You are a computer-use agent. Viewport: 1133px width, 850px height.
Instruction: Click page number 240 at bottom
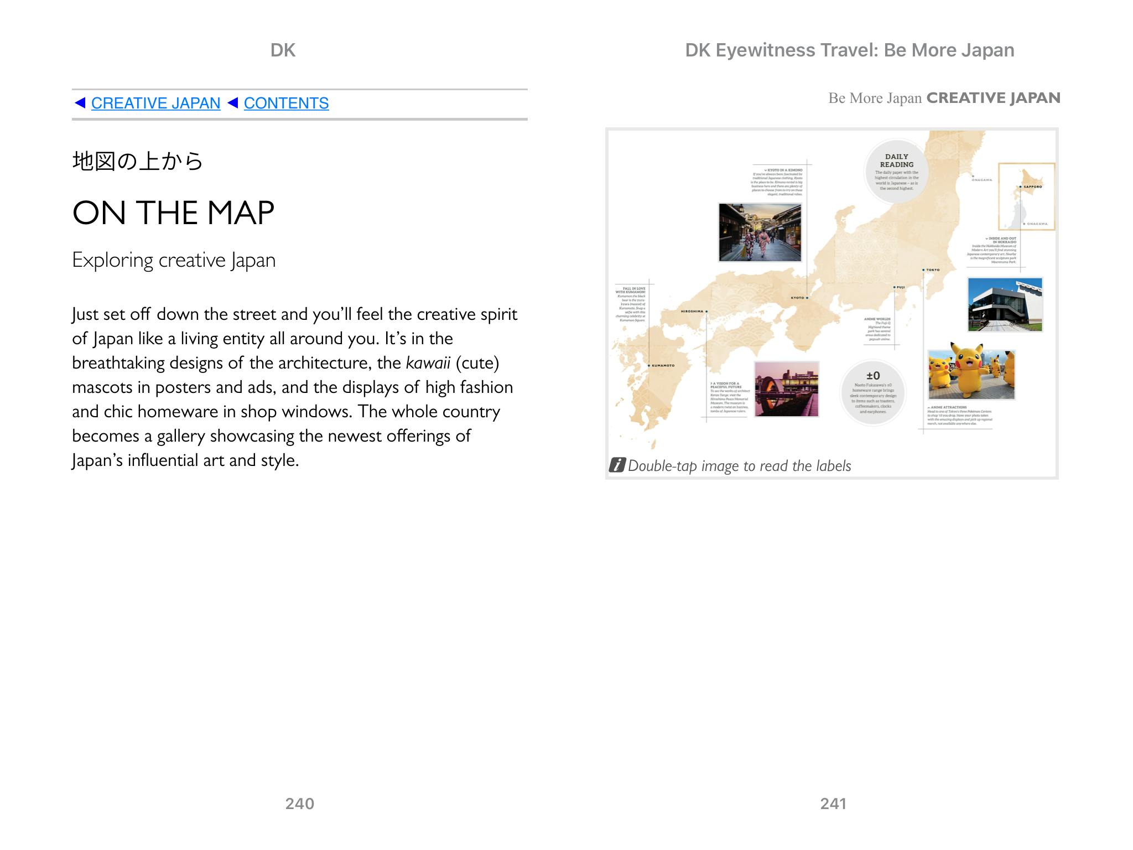(299, 804)
